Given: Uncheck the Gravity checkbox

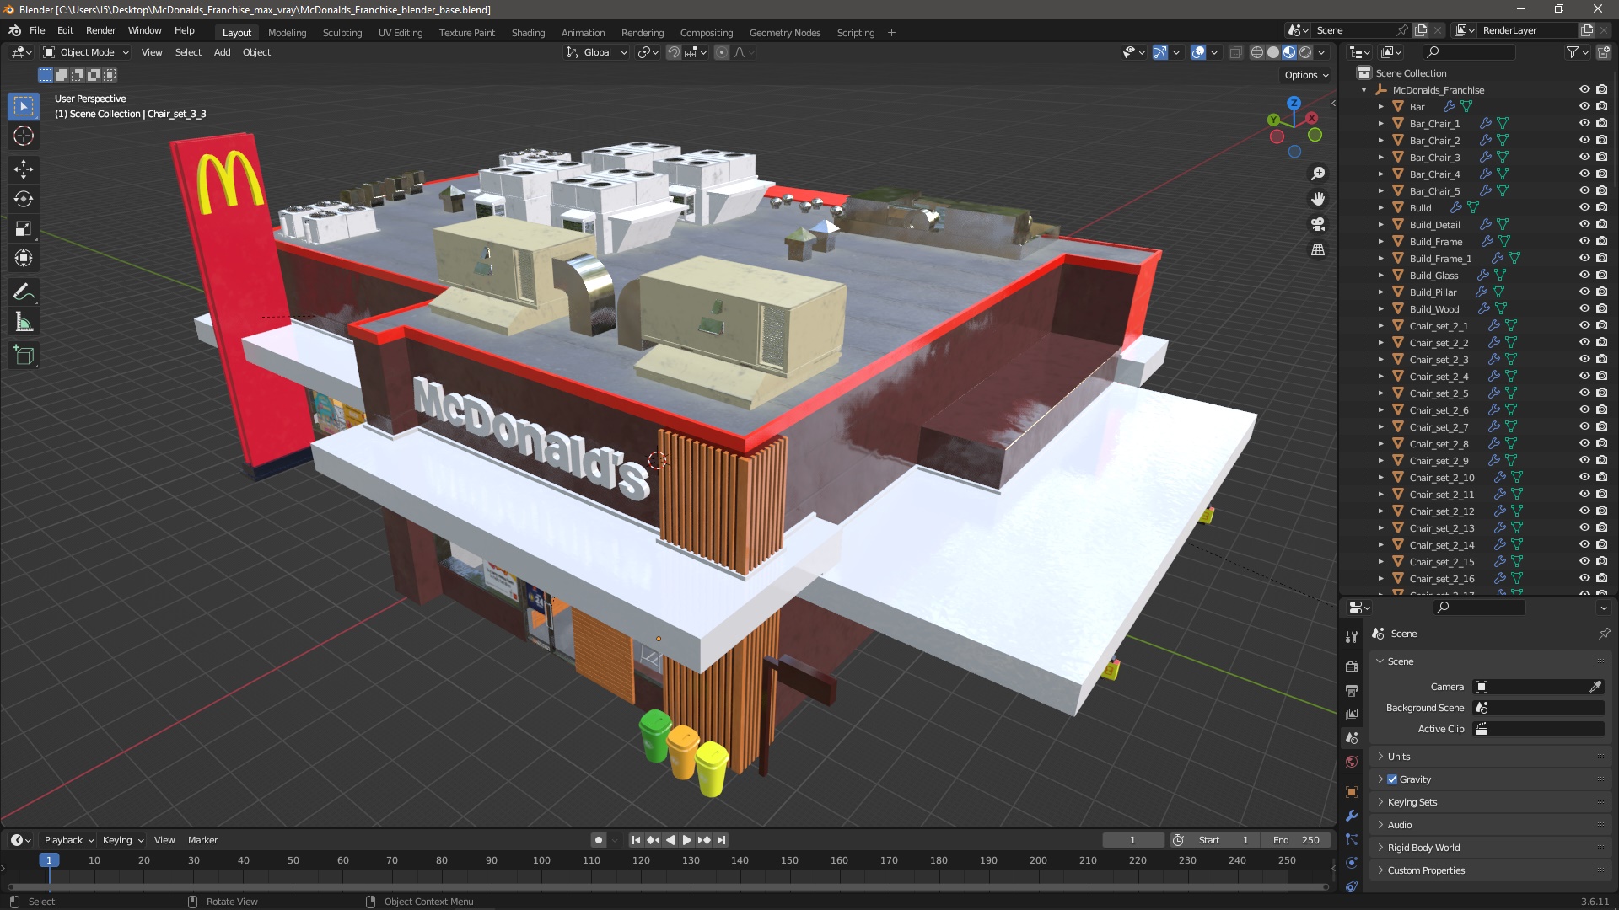Looking at the screenshot, I should click(x=1392, y=779).
